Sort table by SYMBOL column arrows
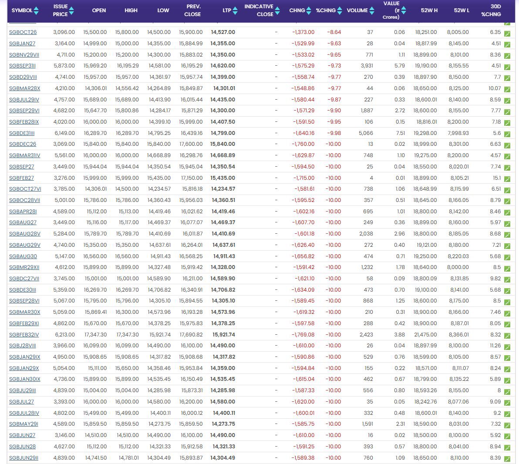 pyautogui.click(x=36, y=10)
